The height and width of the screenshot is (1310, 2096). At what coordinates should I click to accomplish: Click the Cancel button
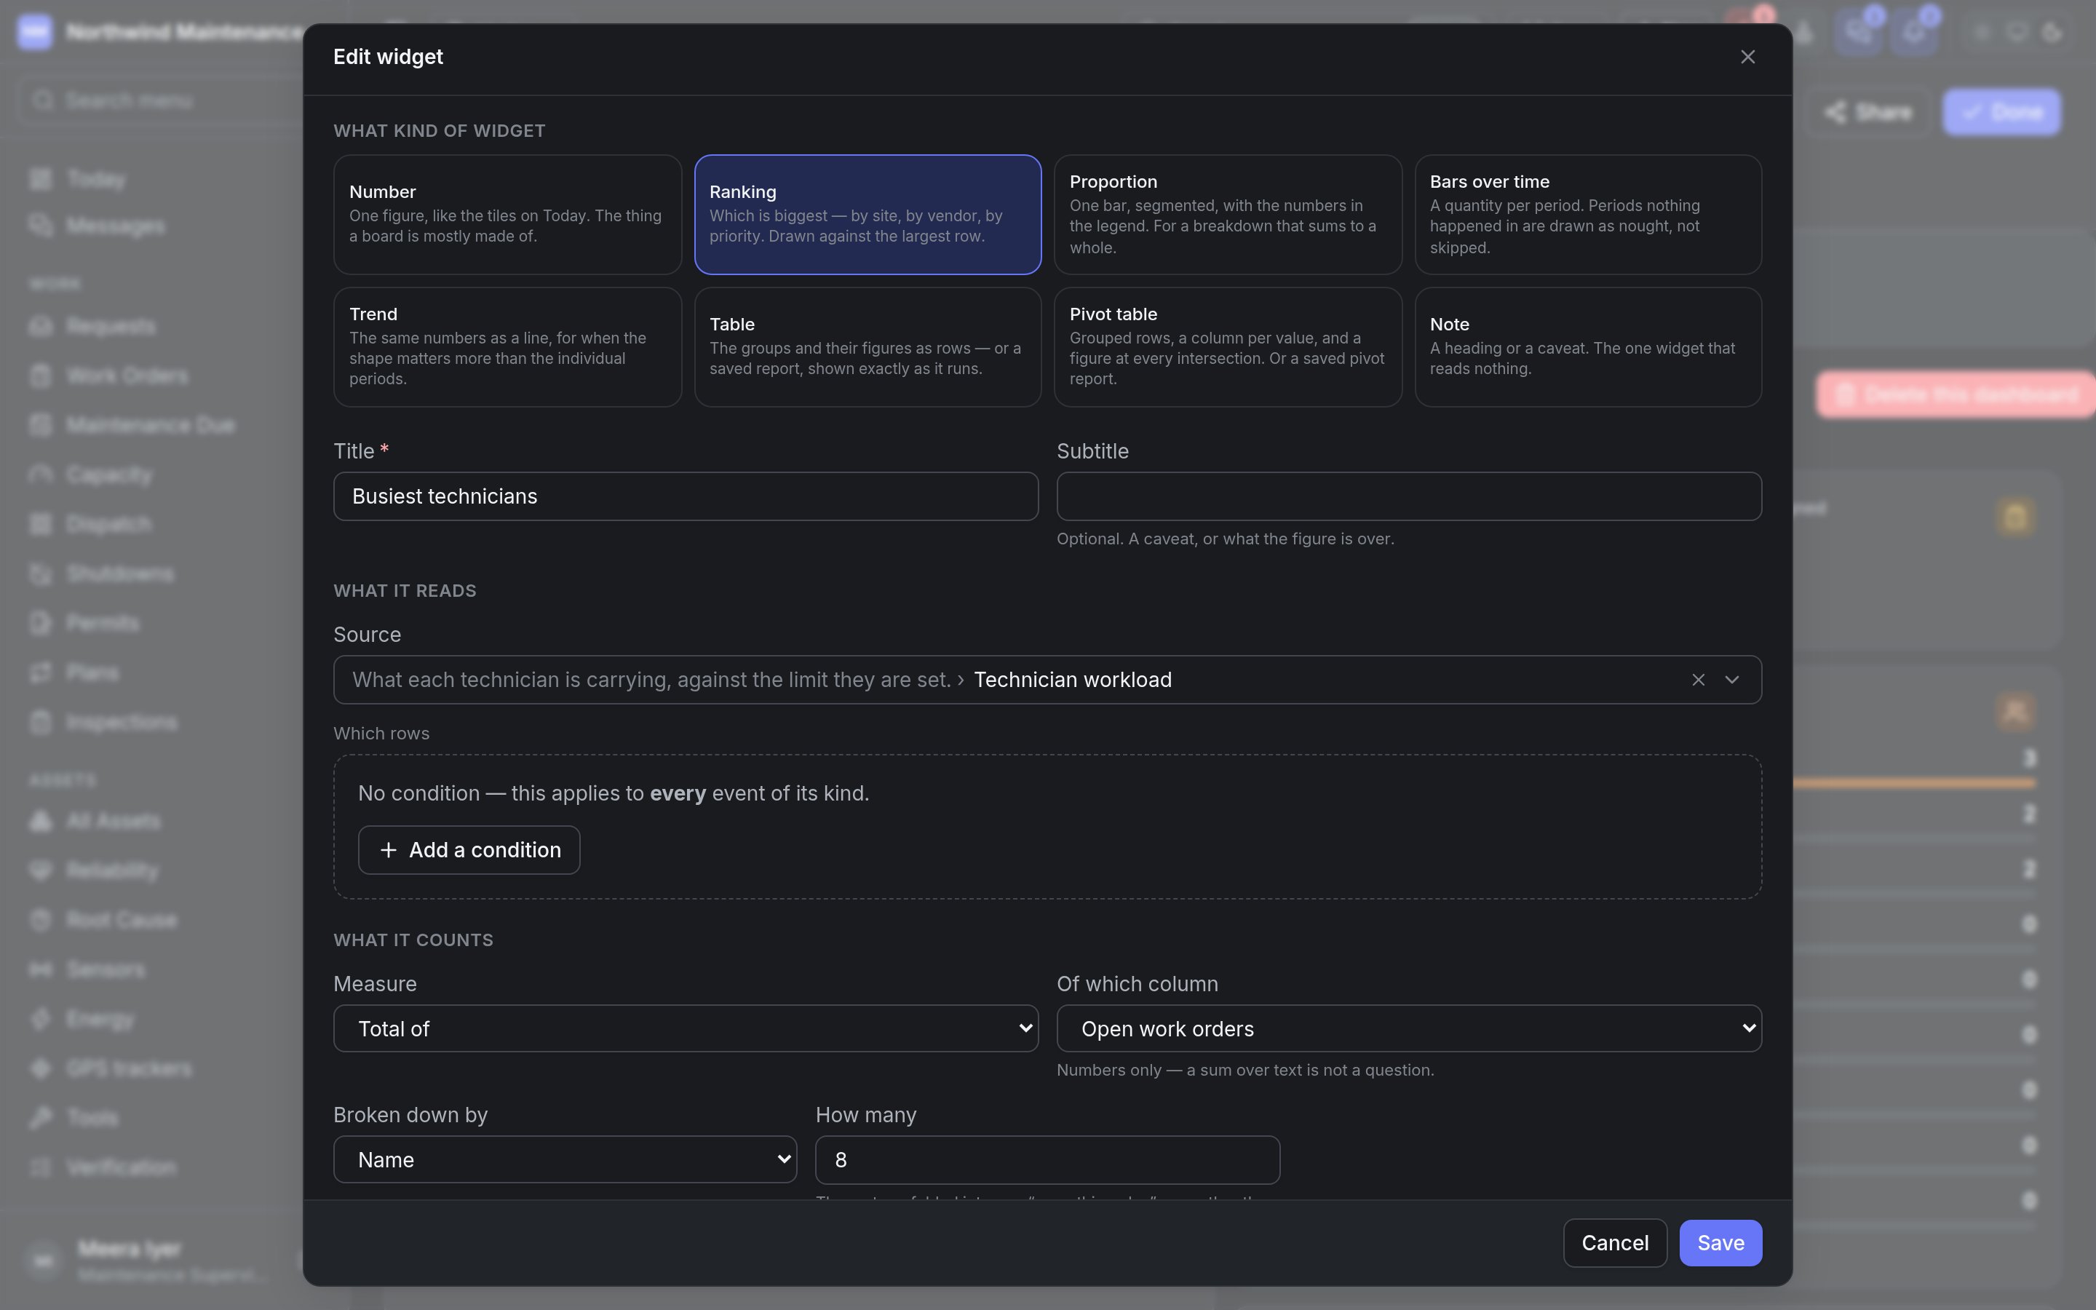pos(1614,1242)
